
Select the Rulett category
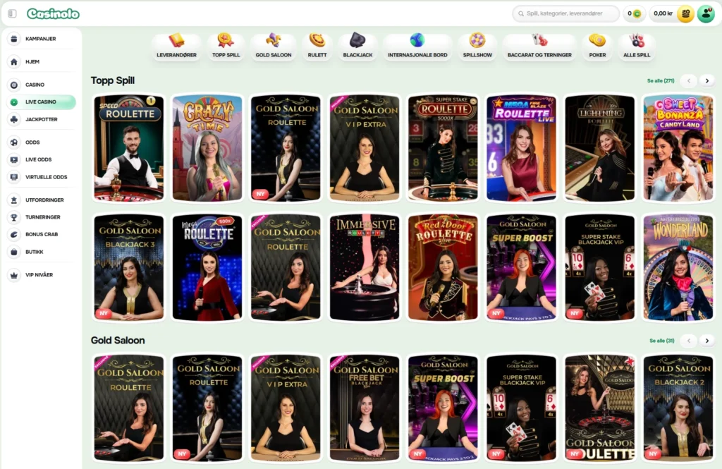[317, 46]
